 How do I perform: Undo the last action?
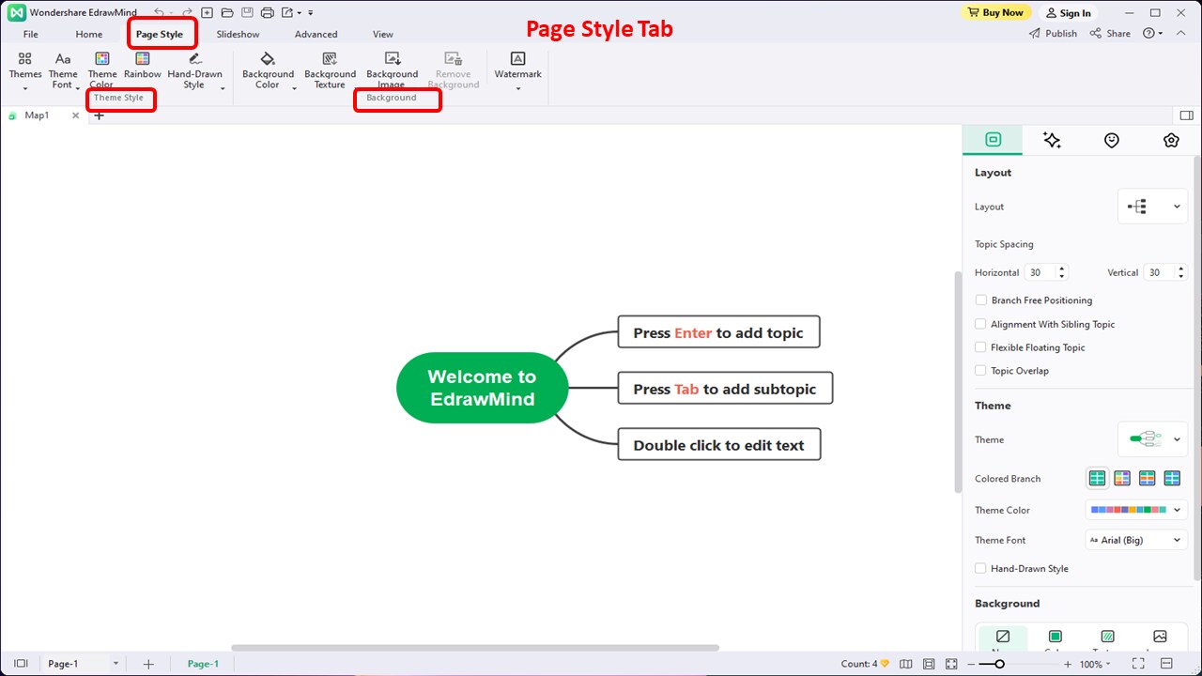pos(159,13)
